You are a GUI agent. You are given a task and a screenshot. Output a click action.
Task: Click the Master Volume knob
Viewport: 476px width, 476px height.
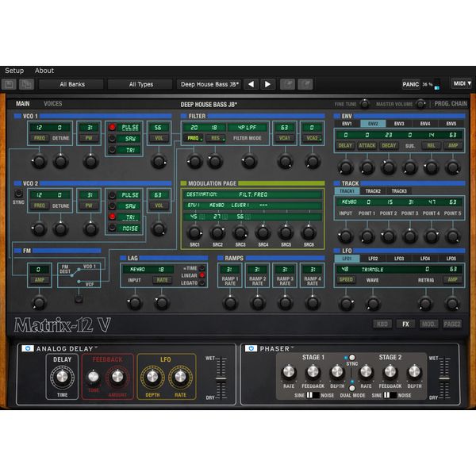420,104
